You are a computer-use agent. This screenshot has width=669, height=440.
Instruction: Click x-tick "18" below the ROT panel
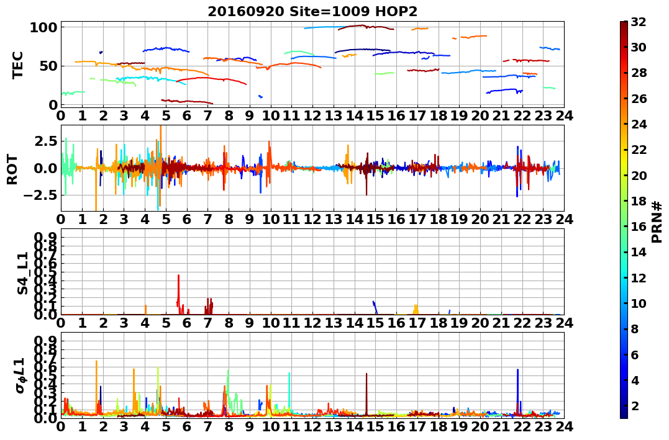439,219
